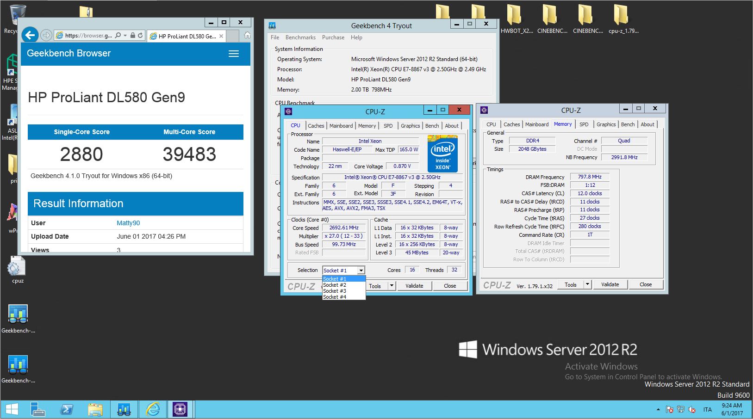Go back in Internet Explorer

click(x=30, y=35)
